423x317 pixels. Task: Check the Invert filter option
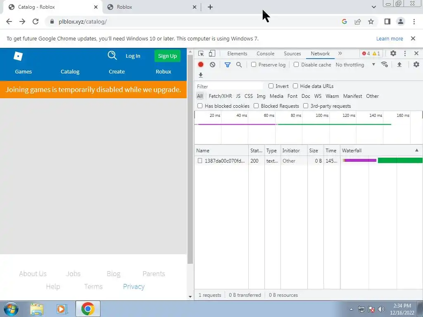click(x=271, y=86)
